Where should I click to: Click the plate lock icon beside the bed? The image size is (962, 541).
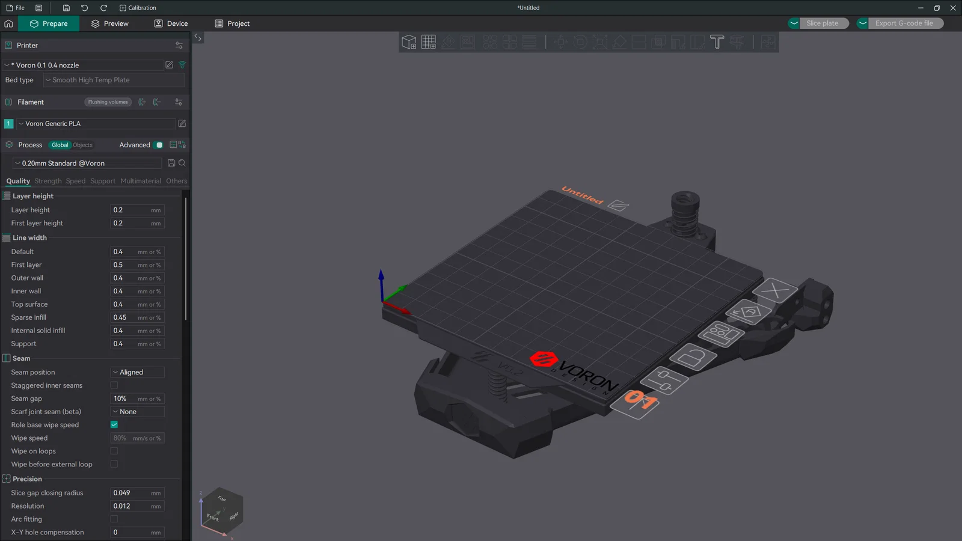[692, 358]
